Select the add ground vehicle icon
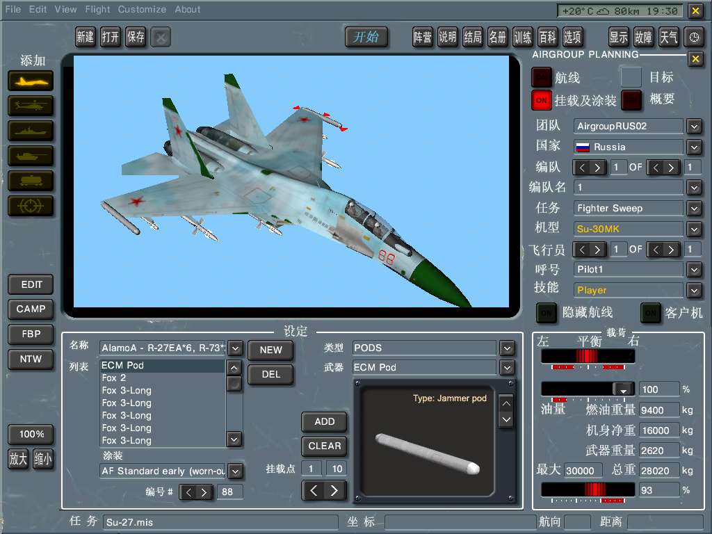712x534 pixels. [31, 181]
